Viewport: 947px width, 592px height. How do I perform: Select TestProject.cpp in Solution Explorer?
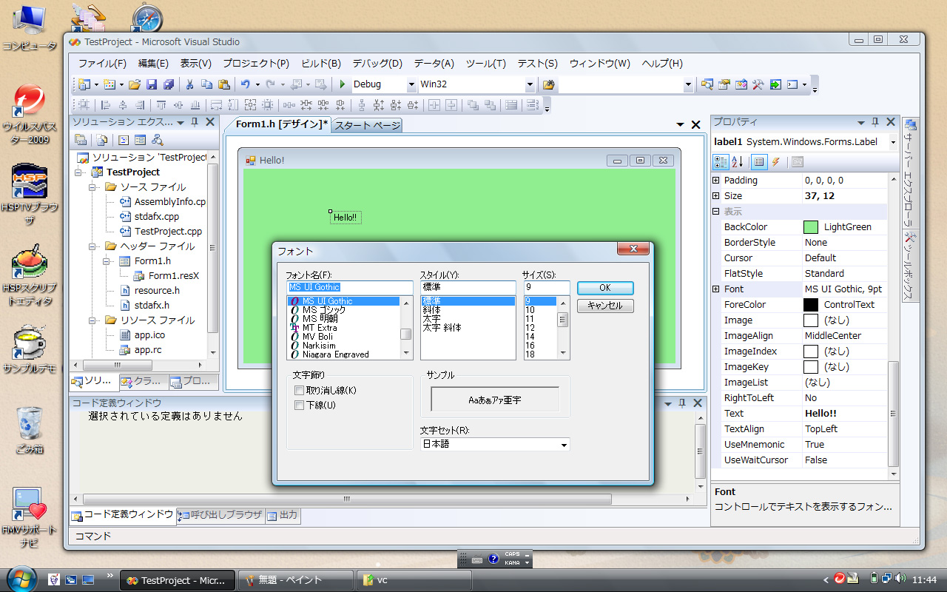pyautogui.click(x=168, y=231)
